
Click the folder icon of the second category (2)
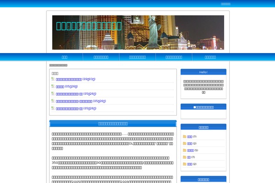coord(185,143)
